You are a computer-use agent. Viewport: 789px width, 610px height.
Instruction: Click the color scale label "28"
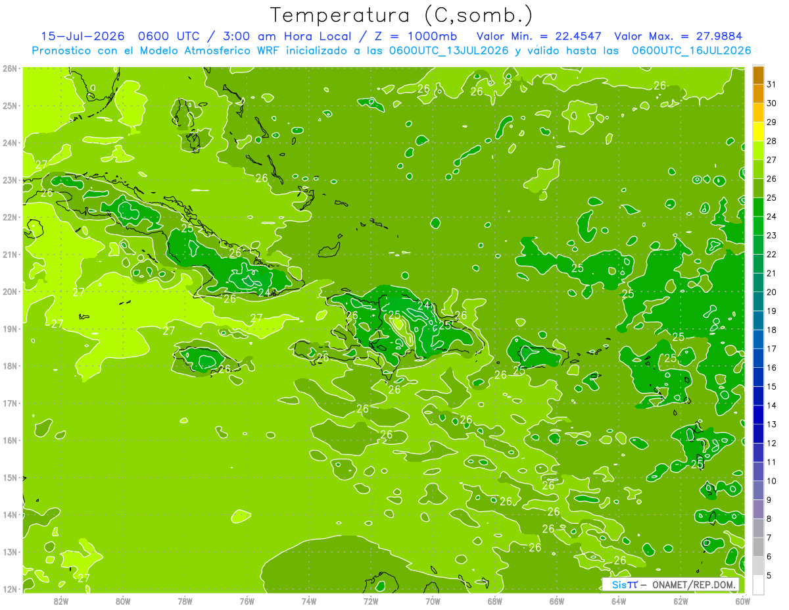tap(772, 141)
